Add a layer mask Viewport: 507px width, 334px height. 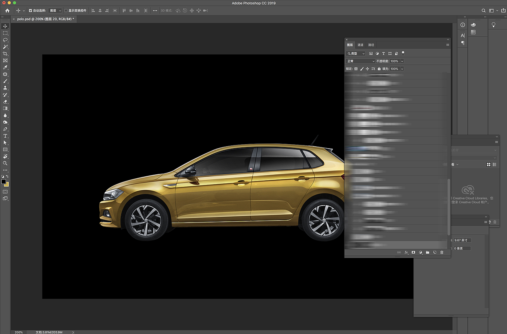point(413,253)
